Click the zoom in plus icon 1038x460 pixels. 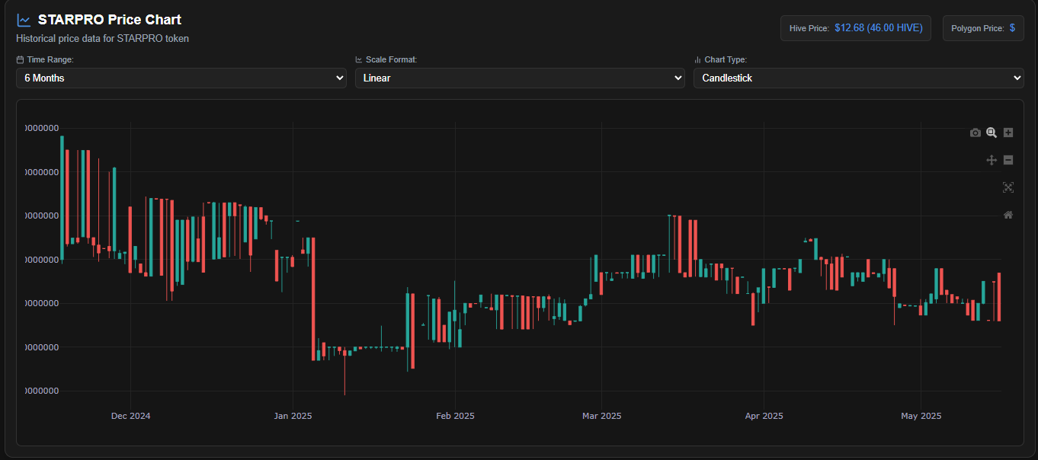tap(1008, 133)
